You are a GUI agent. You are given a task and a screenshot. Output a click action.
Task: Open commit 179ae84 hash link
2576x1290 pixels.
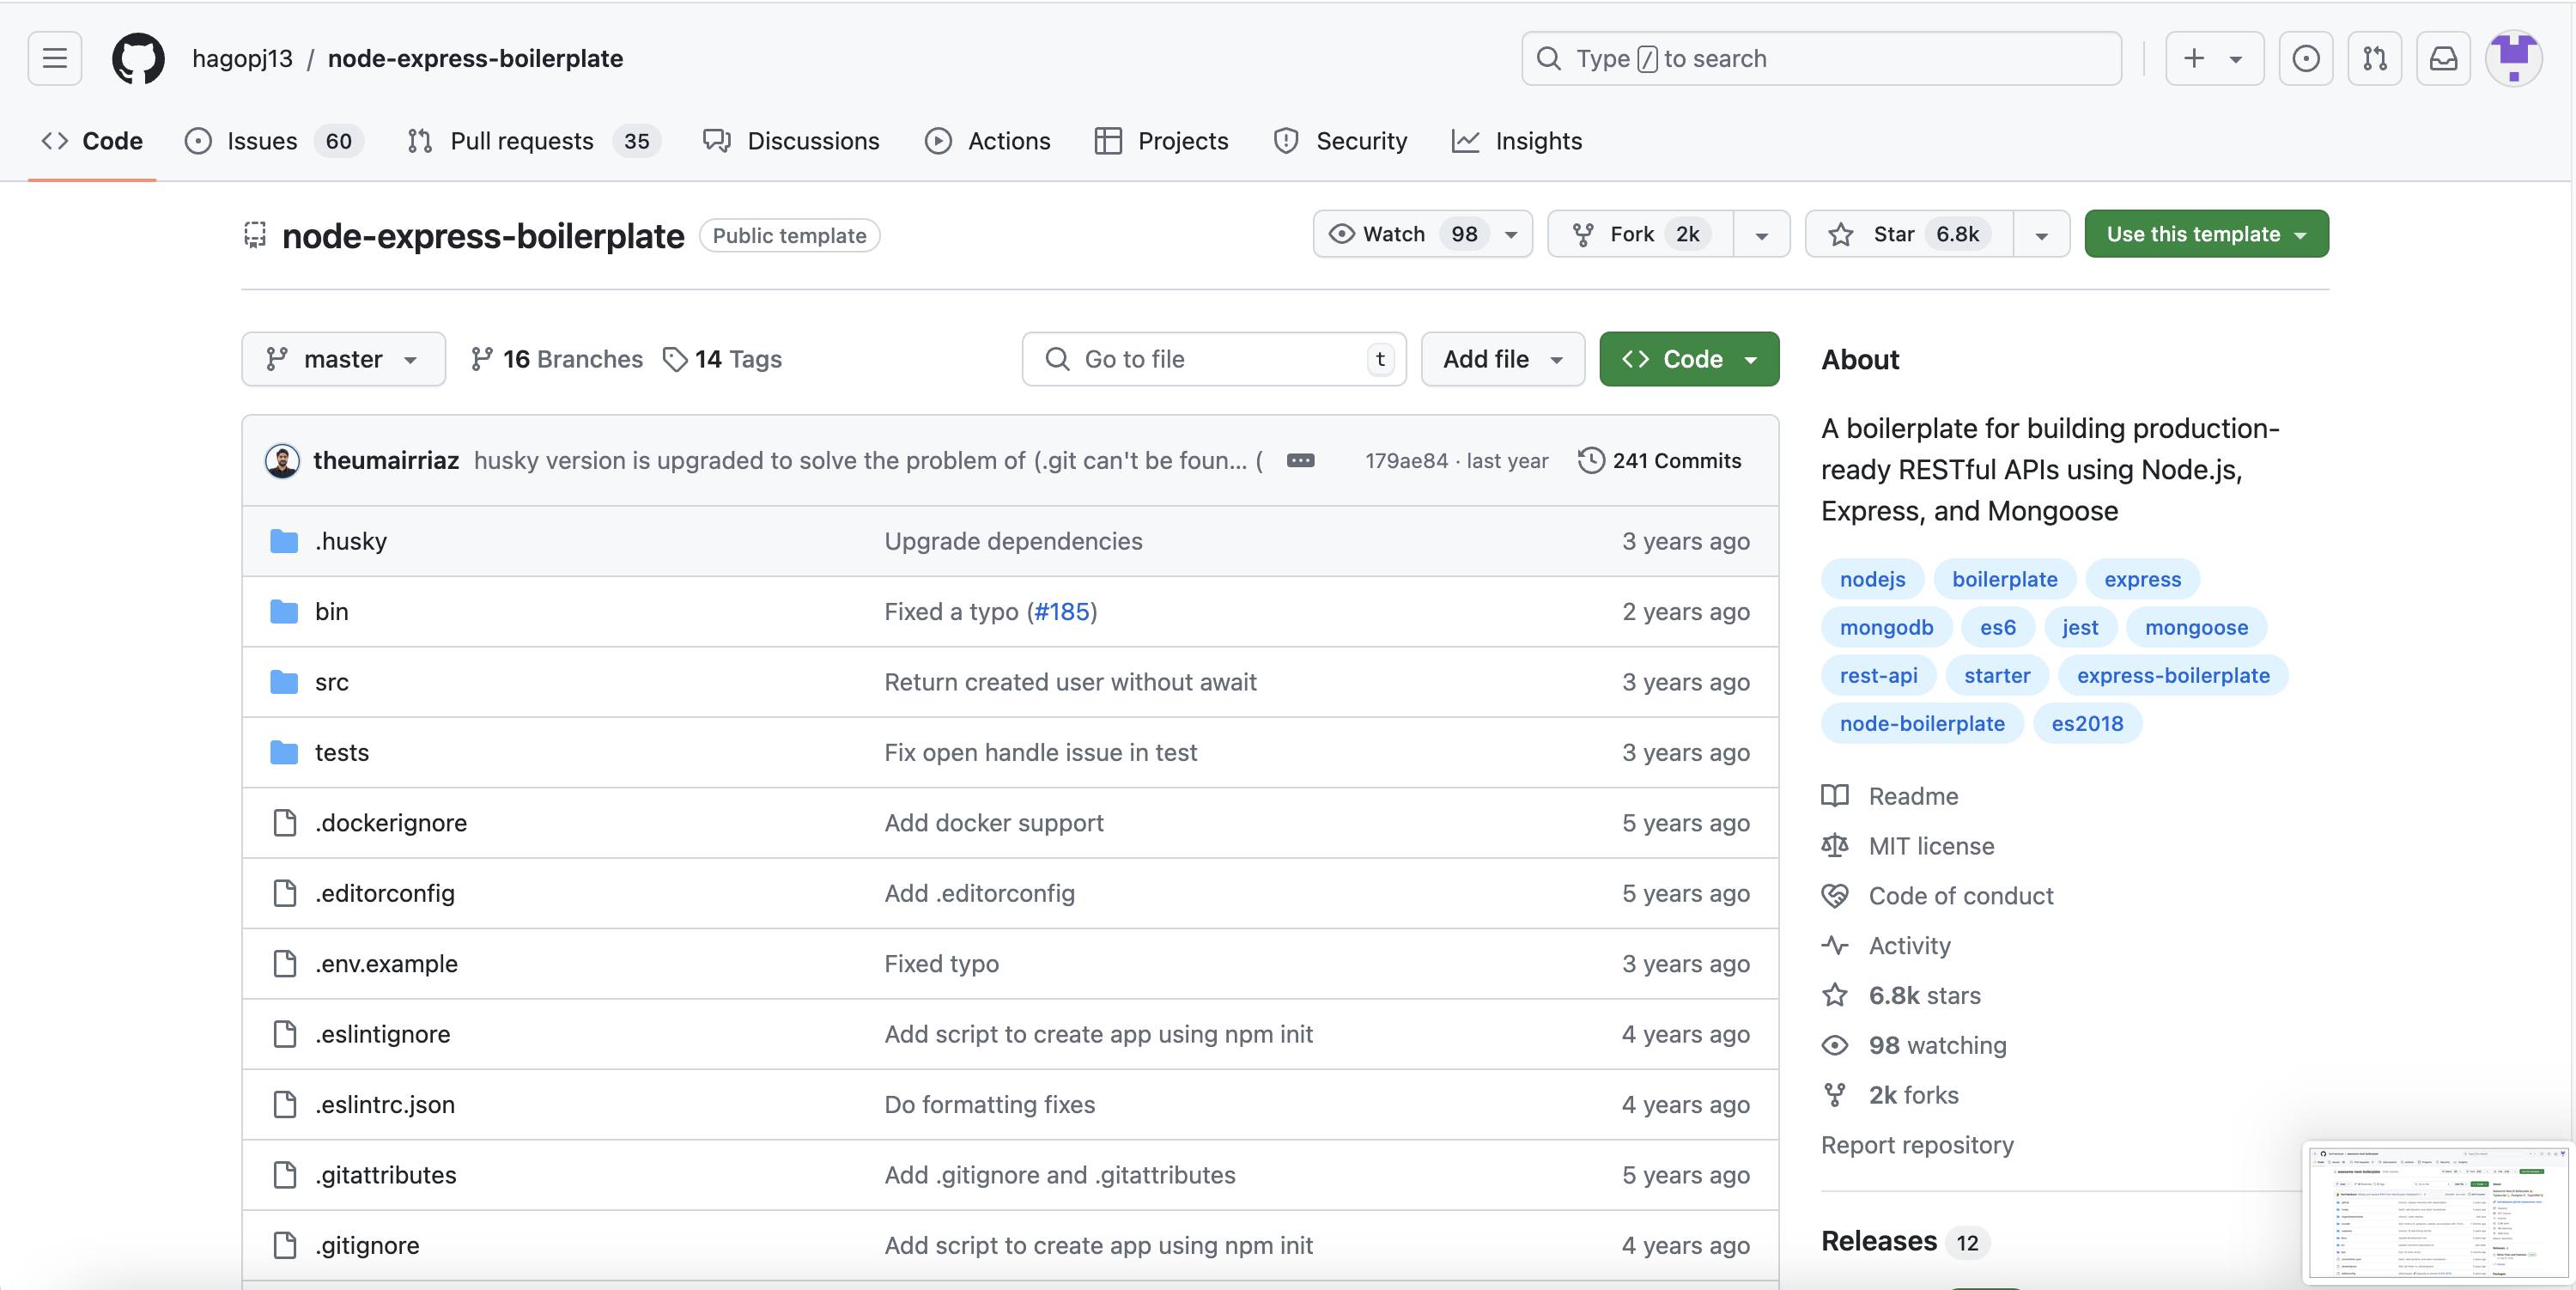[1406, 460]
